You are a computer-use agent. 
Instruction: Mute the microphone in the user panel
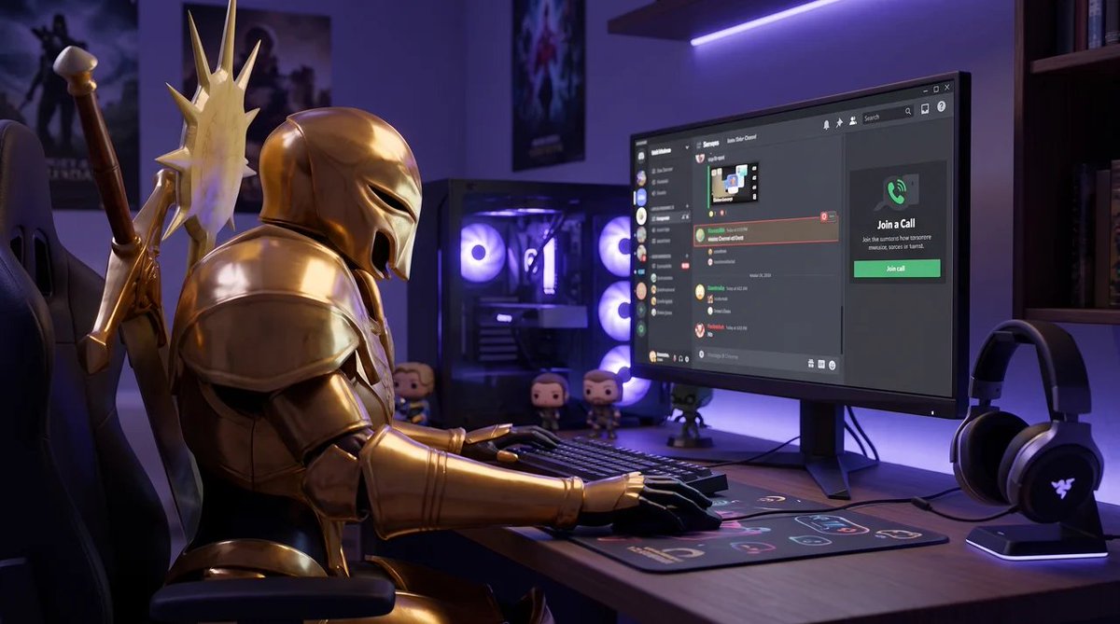[675, 358]
